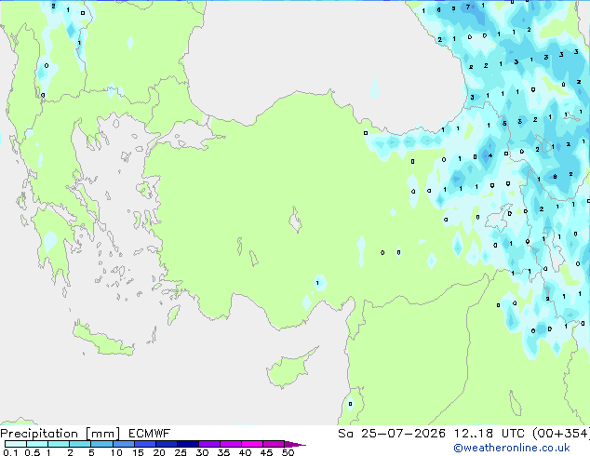Viewport: 590px width, 456px height.
Task: Click the '20' legend scale label
Action: click(x=159, y=452)
